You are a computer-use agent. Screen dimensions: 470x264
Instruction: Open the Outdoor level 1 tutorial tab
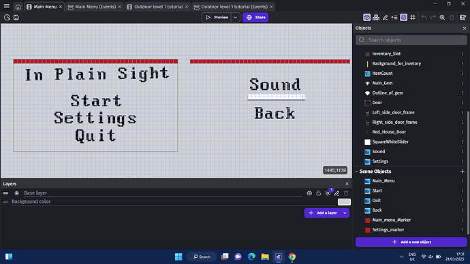(158, 7)
